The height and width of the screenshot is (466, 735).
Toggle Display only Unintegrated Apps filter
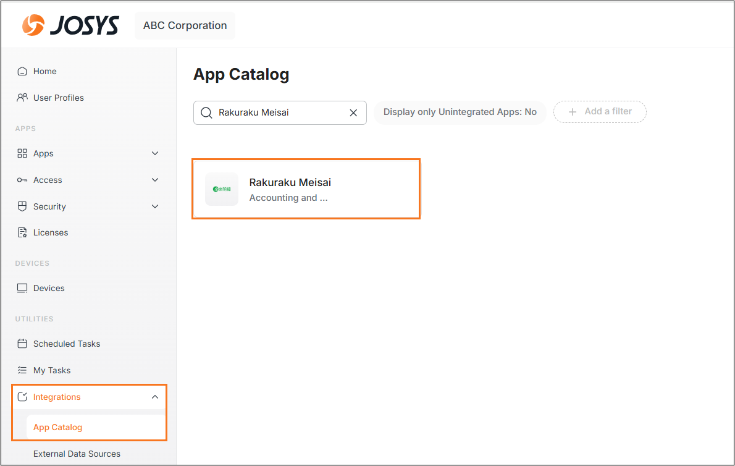460,112
